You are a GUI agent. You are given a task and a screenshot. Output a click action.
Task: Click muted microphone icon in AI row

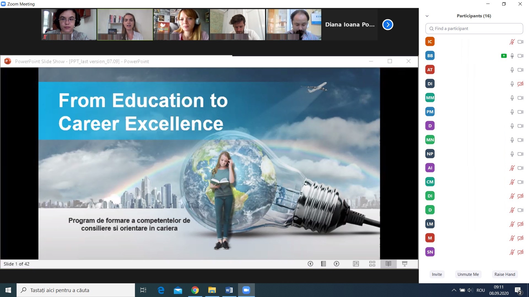(x=512, y=168)
